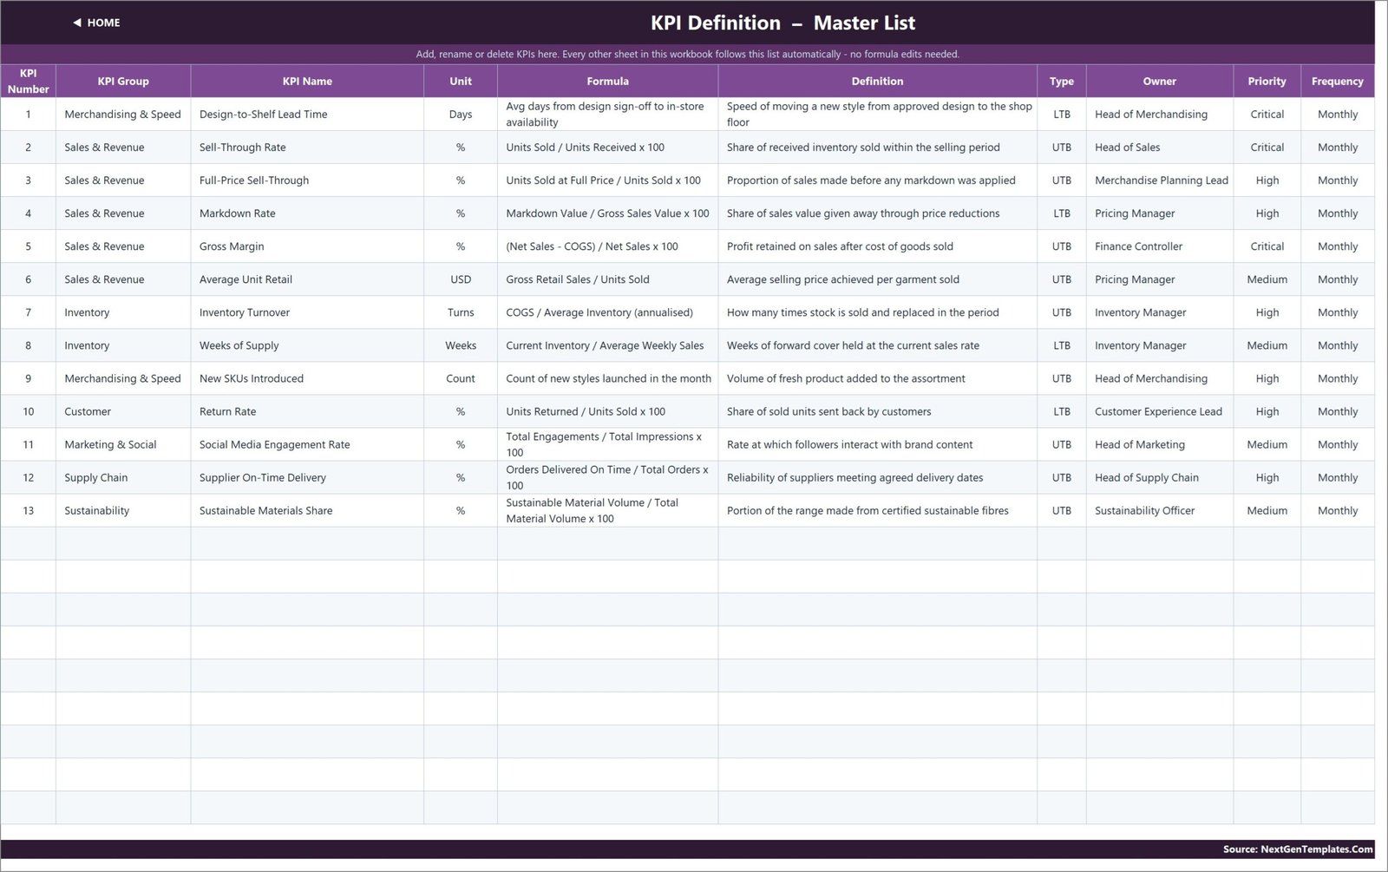Select Sustainable Materials Share cell
Viewport: 1388px width, 872px height.
tap(307, 510)
